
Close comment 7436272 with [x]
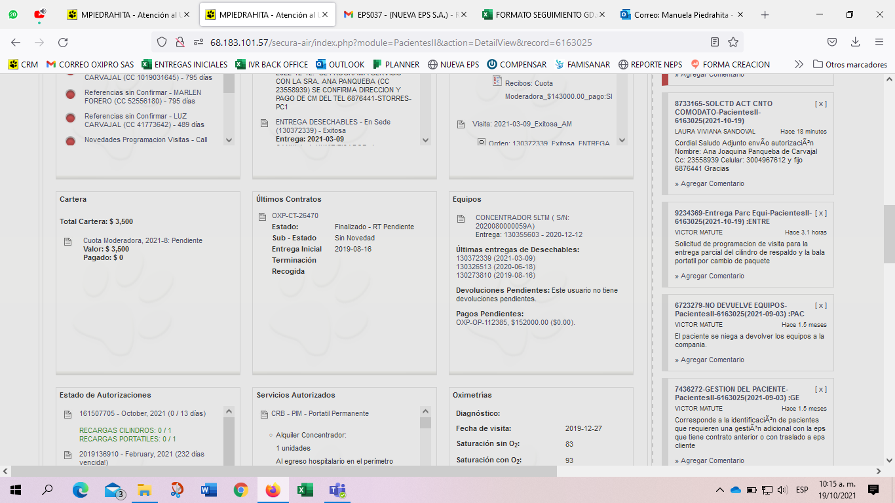(820, 389)
